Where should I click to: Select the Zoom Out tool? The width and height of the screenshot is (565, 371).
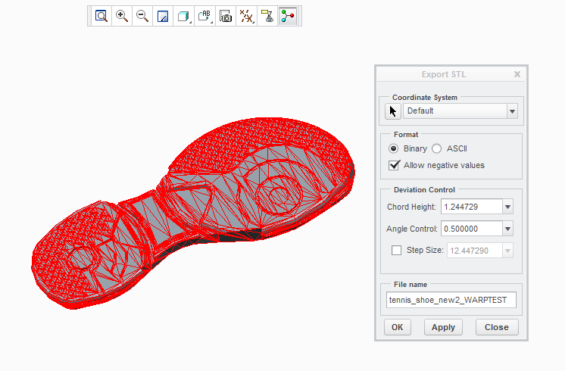point(142,16)
